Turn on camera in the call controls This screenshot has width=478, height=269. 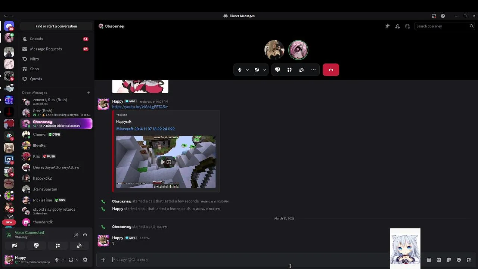pos(257,70)
